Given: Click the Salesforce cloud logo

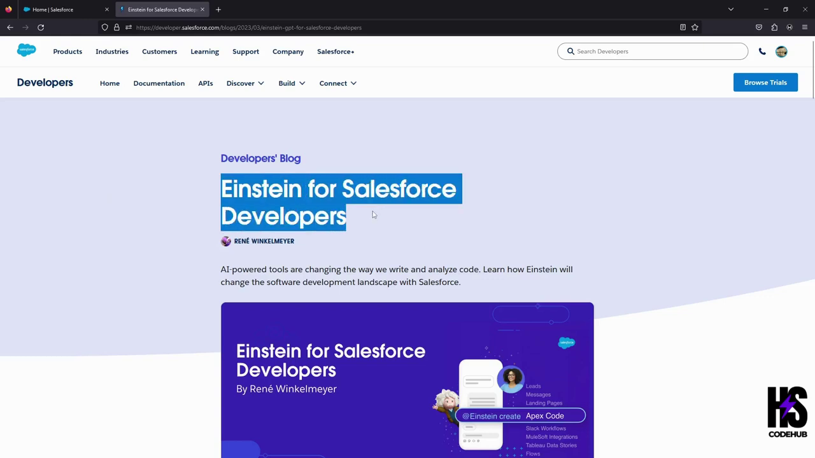Looking at the screenshot, I should (x=27, y=50).
